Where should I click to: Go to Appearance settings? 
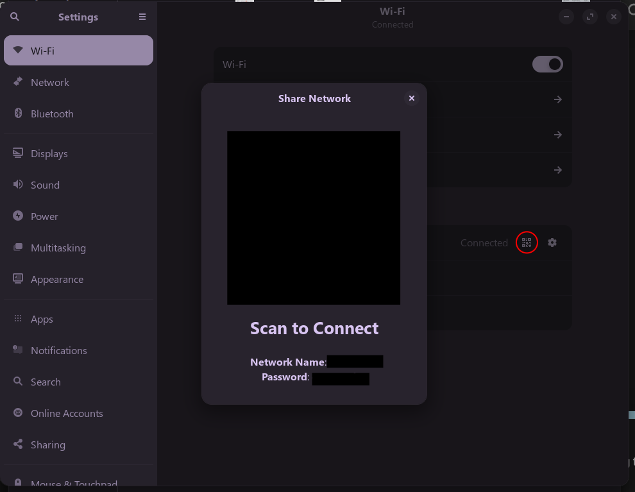click(56, 279)
